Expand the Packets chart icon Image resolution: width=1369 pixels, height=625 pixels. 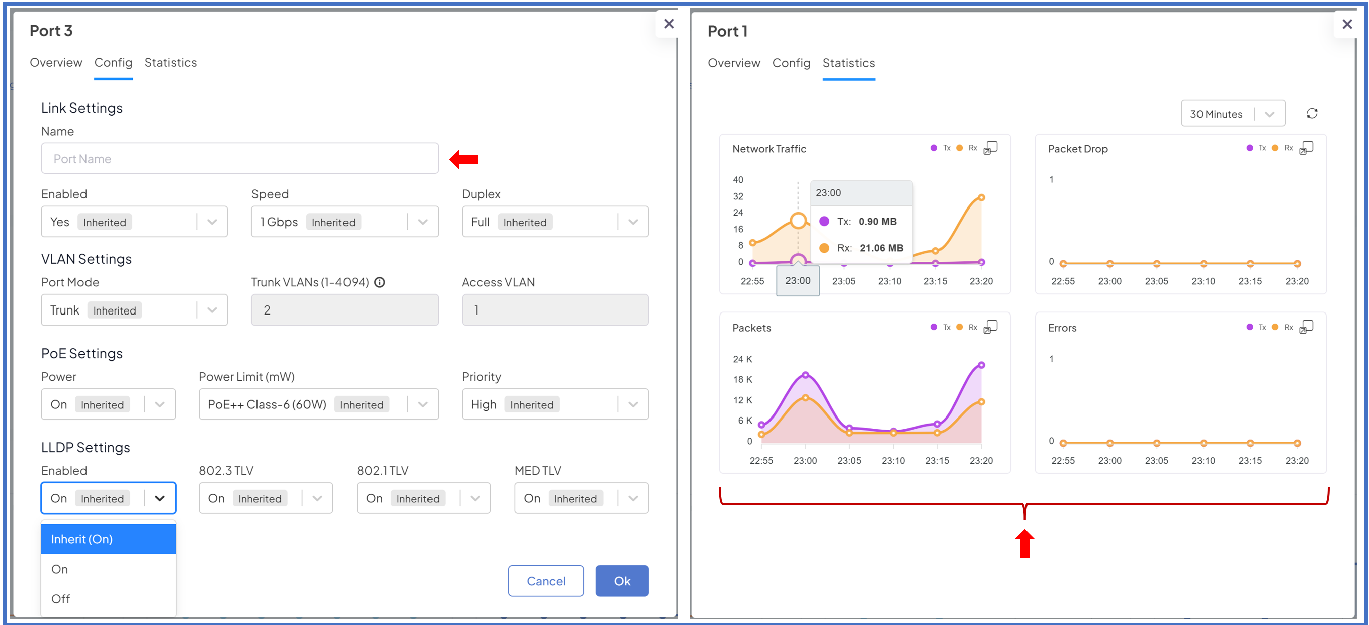[990, 327]
